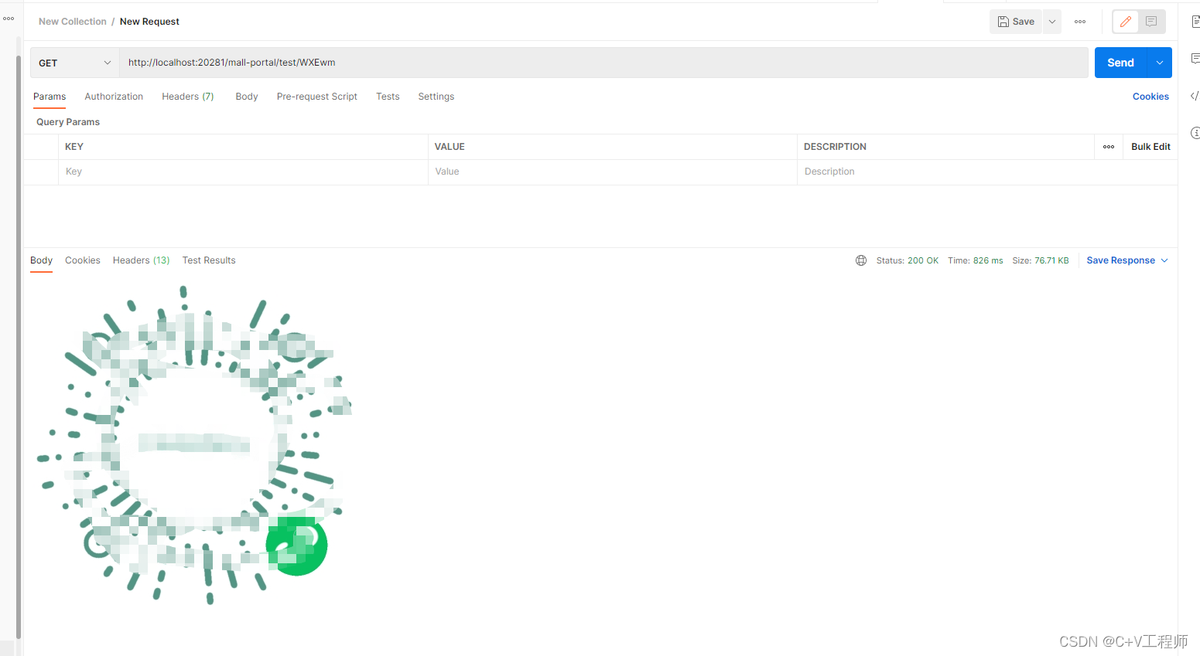This screenshot has height=656, width=1200.
Task: Click the Description input in query params
Action: pos(987,172)
